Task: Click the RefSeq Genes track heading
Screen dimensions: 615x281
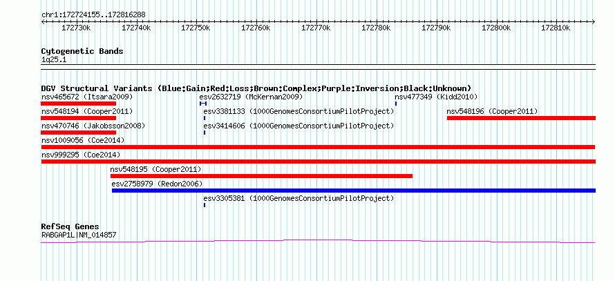Action: pos(70,226)
